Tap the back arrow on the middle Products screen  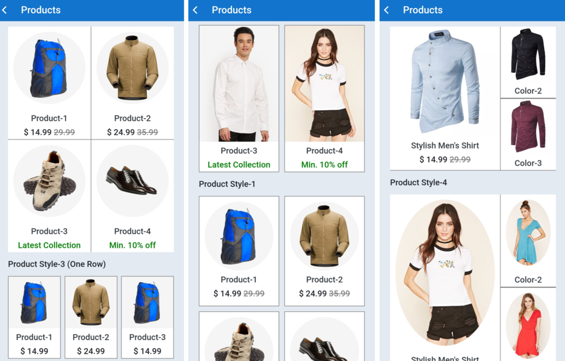(x=195, y=10)
